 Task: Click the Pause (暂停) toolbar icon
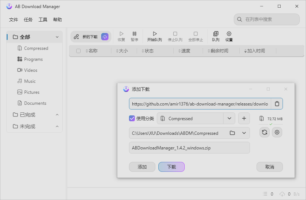[134, 34]
